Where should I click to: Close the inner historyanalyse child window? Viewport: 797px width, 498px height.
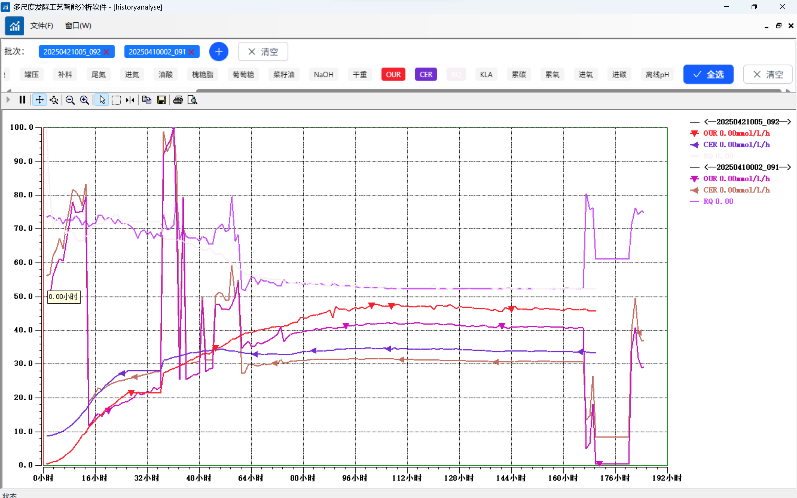(791, 26)
